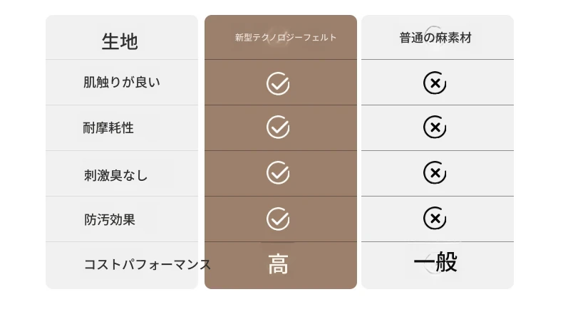Click the checkmark icon for 肌触りが良い
563x319 pixels.
point(278,83)
